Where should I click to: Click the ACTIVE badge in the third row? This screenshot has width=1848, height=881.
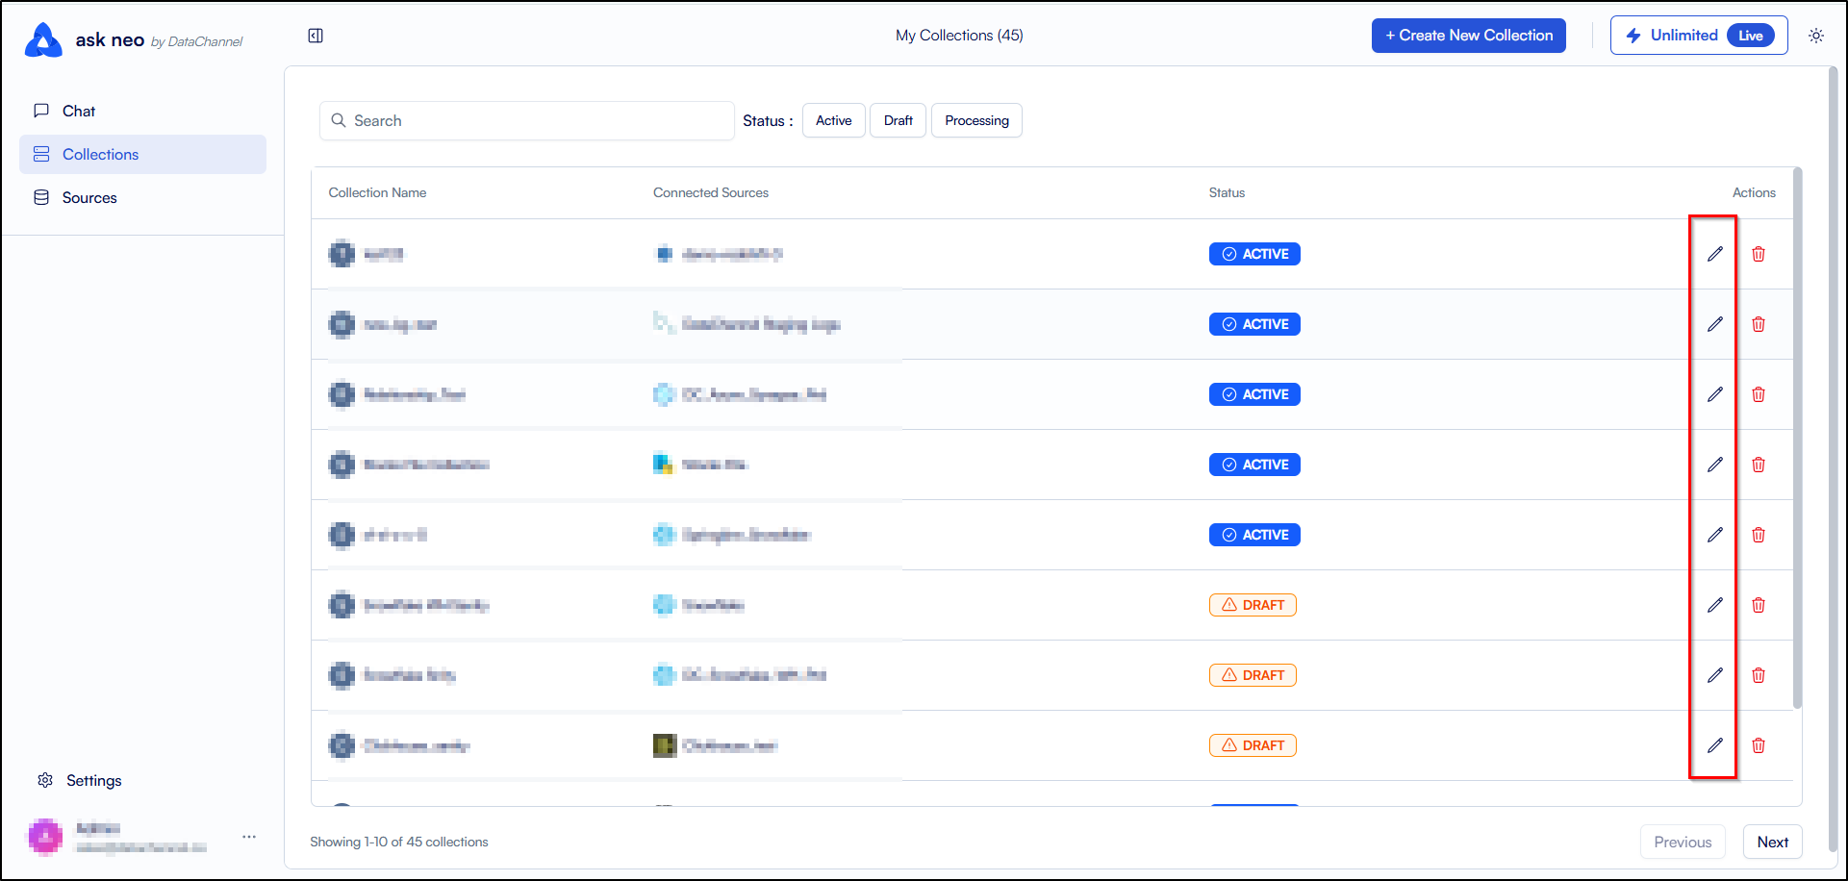tap(1254, 394)
